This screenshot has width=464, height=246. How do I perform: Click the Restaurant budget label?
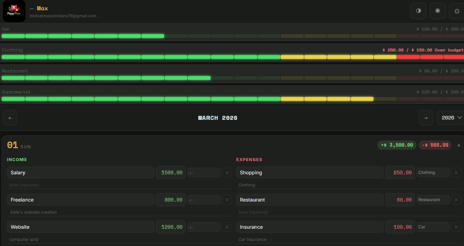(15, 71)
